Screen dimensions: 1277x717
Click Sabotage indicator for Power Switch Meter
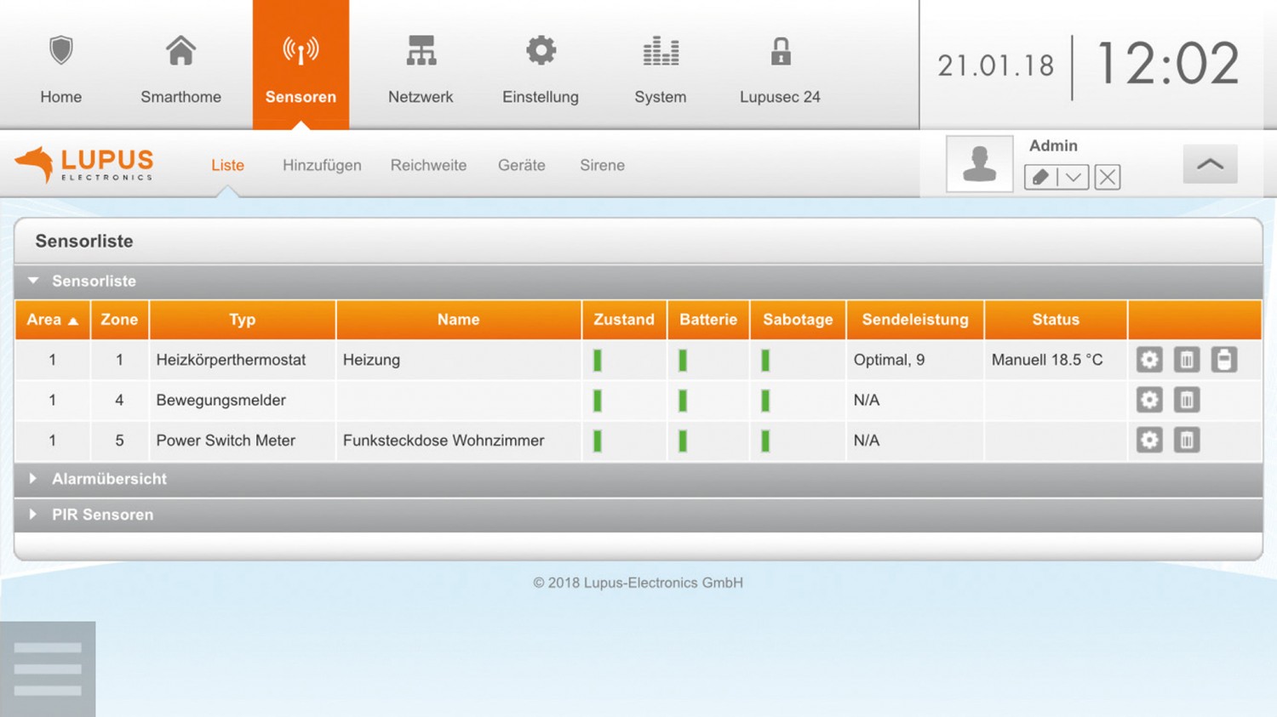pos(765,441)
